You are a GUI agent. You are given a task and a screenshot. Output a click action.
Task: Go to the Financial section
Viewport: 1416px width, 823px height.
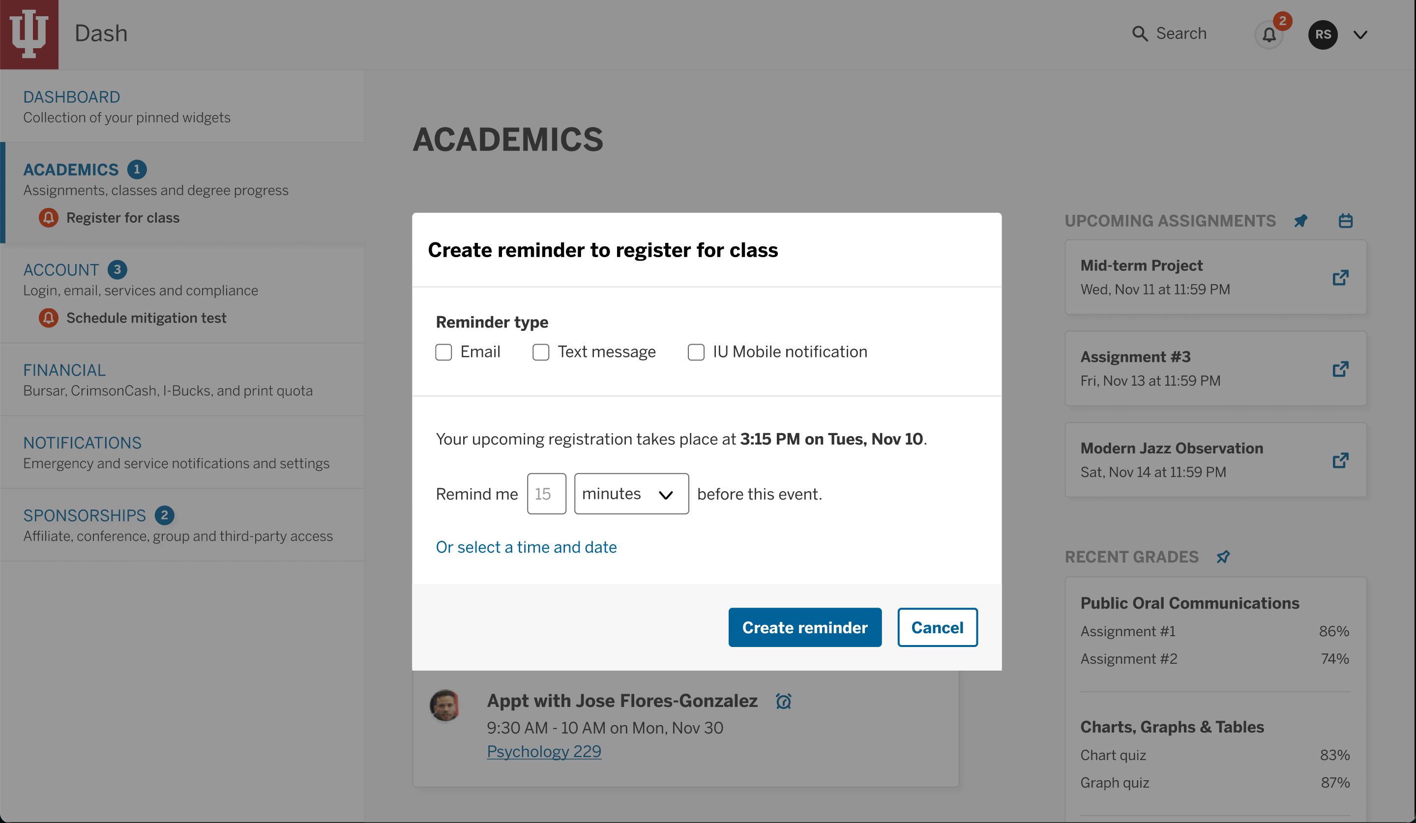pyautogui.click(x=64, y=370)
